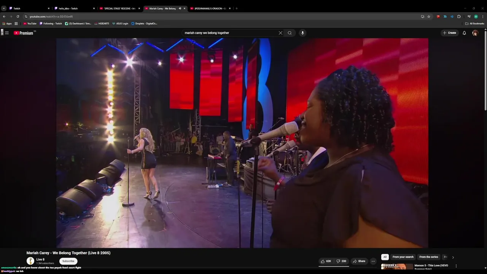Open the blue 7 extension icon
This screenshot has height=274, width=487.
[x=445, y=16]
